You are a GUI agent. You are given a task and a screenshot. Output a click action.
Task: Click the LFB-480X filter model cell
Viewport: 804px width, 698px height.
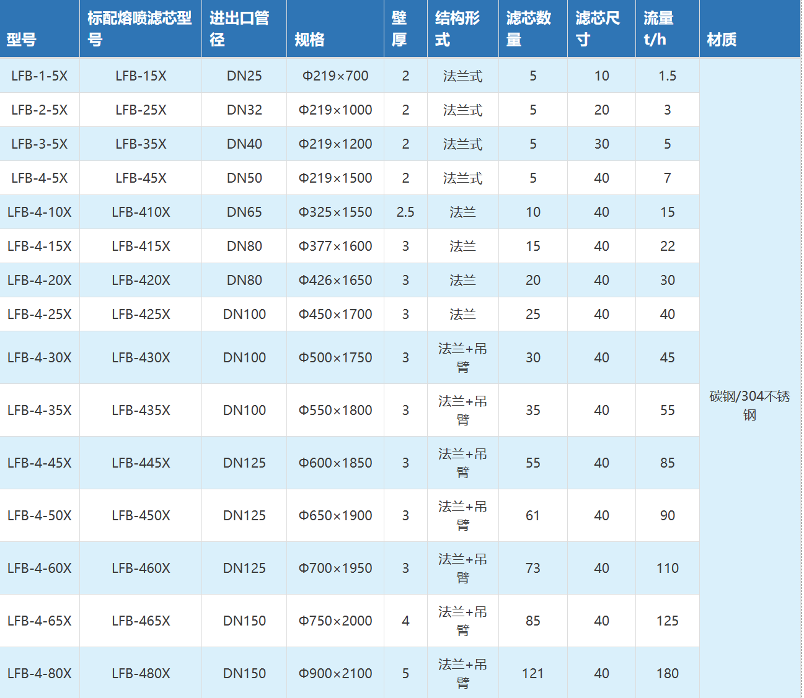pos(141,673)
